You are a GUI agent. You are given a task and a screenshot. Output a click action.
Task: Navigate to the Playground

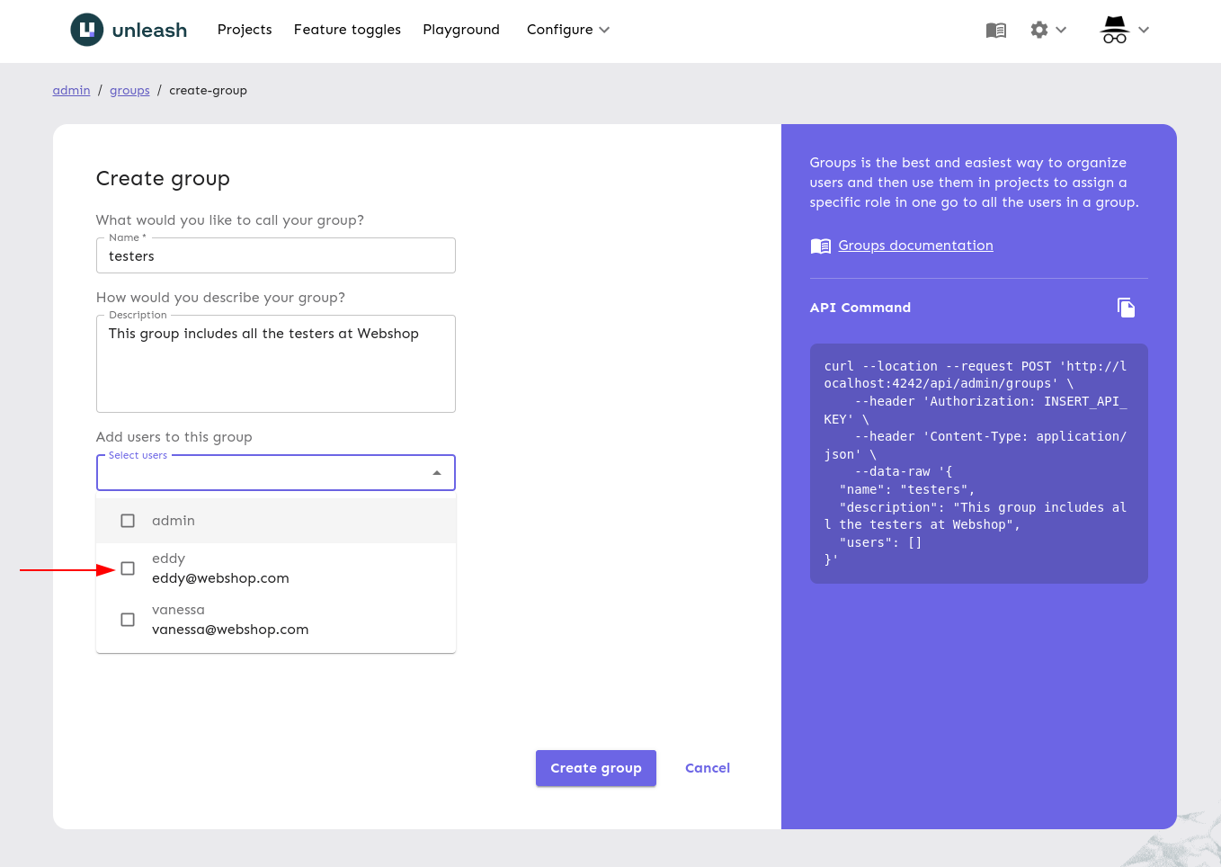[461, 30]
